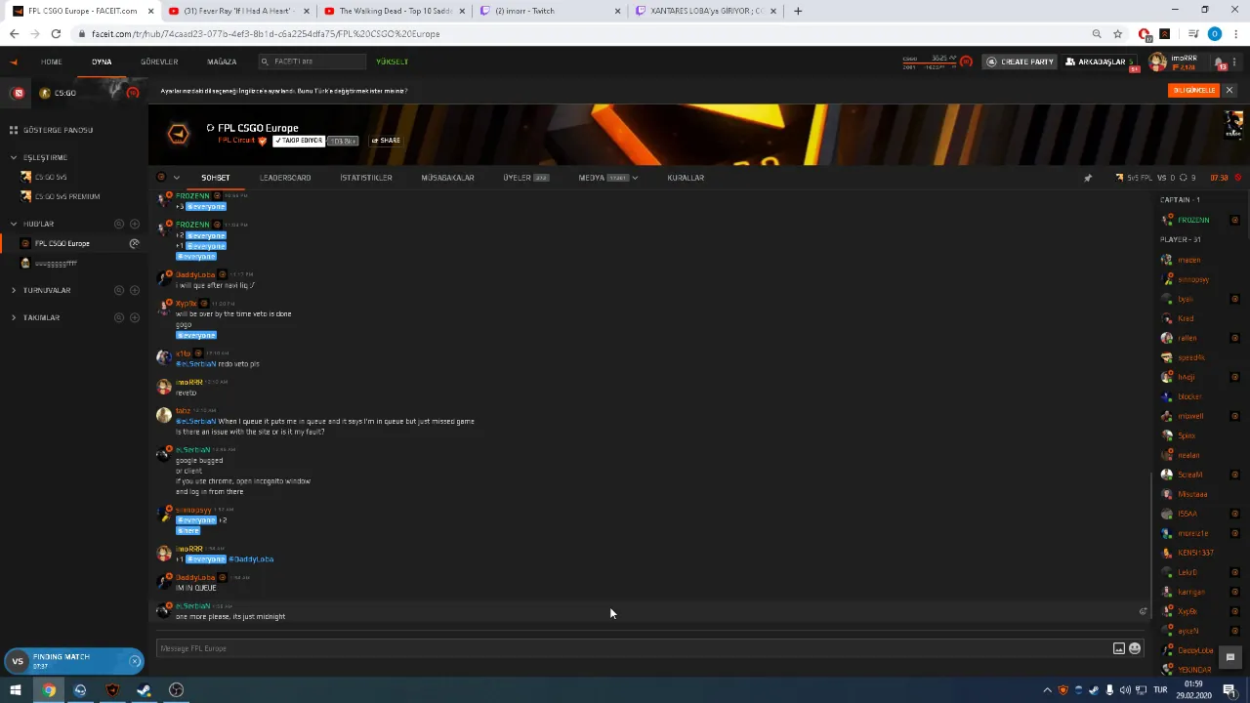Click the red Dota game icon in sidebar
The height and width of the screenshot is (703, 1250).
[x=18, y=93]
